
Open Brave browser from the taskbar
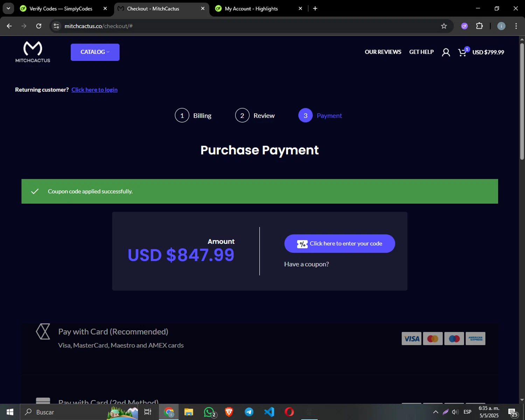pyautogui.click(x=229, y=412)
